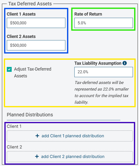Toggle the Adjust Tax-Deferred Assets checkbox
Screen dimensions: 139x166
click(x=9, y=69)
